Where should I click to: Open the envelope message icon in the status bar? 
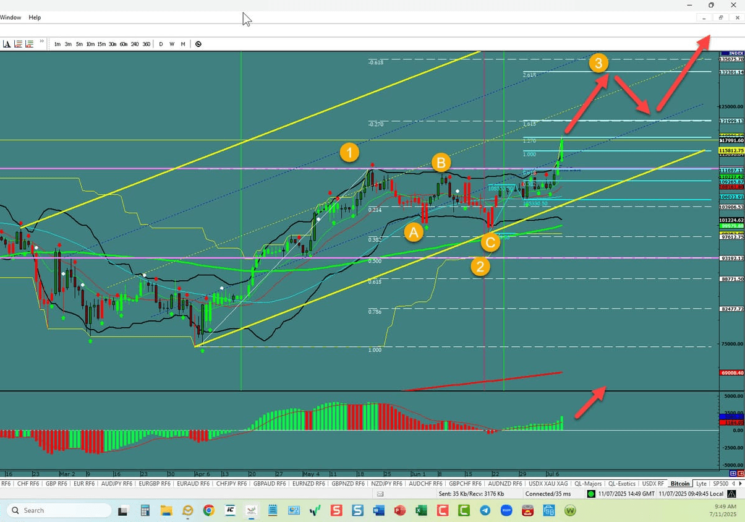coord(380,494)
